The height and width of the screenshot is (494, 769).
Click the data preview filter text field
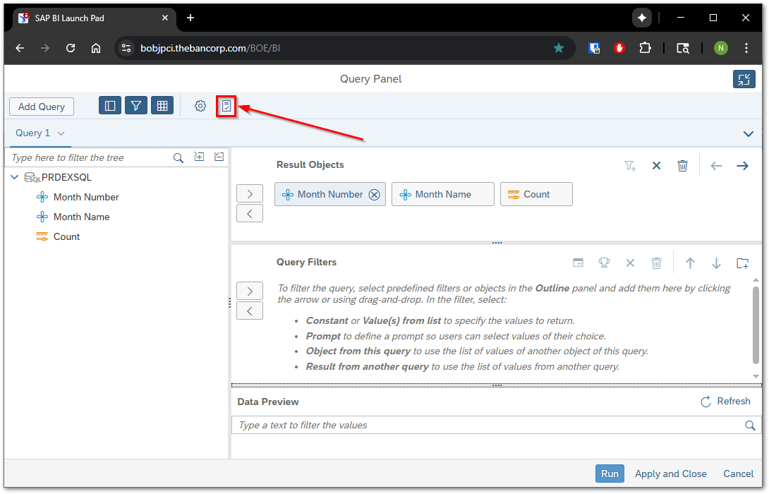pos(487,425)
